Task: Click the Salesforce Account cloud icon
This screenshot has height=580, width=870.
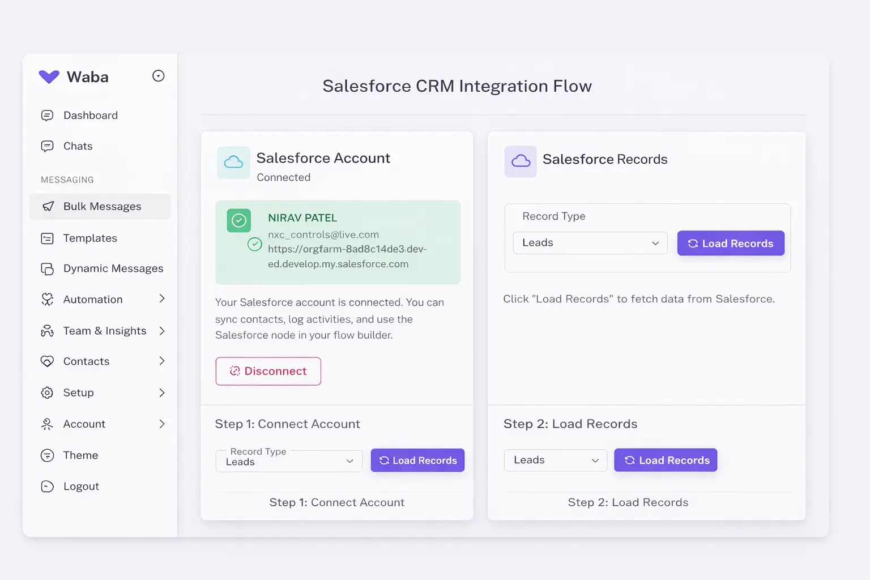Action: pos(233,163)
